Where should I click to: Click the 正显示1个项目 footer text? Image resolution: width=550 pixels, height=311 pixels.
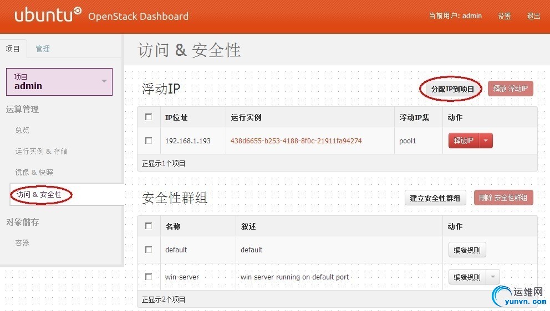pyautogui.click(x=164, y=163)
